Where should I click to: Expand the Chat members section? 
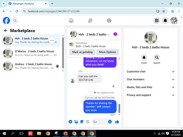(150, 79)
